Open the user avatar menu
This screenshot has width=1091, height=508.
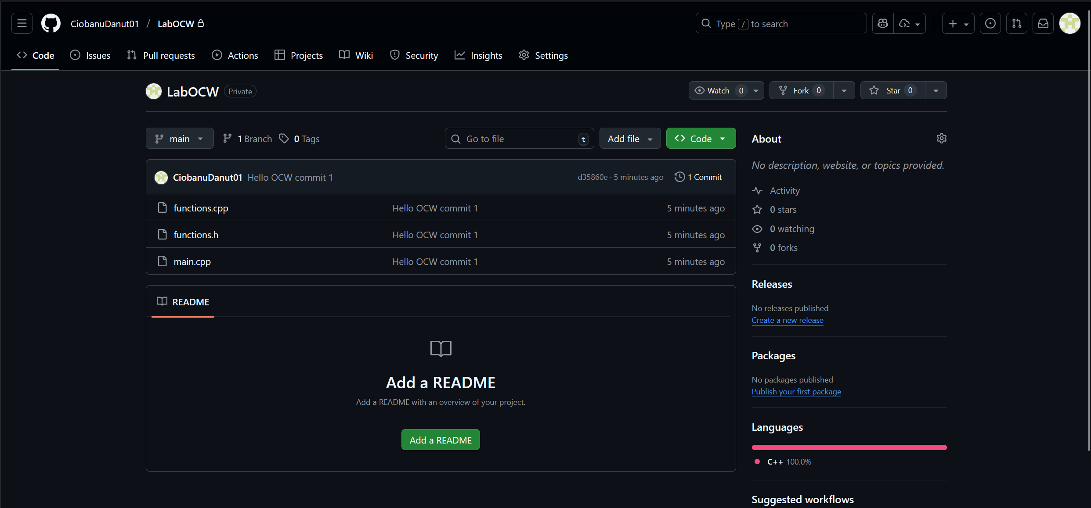tap(1069, 23)
